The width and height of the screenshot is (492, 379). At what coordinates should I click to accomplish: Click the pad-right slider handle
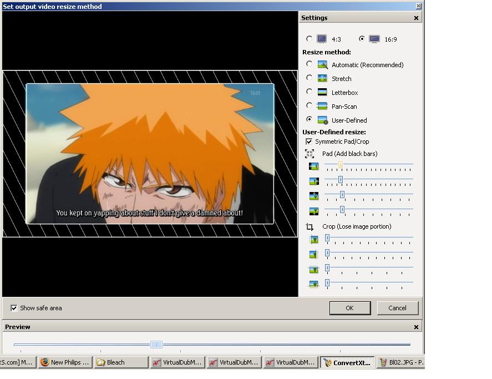pyautogui.click(x=341, y=179)
